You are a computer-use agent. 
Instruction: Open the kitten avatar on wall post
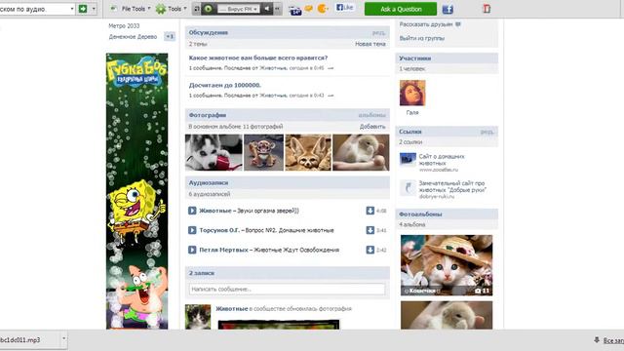click(198, 317)
